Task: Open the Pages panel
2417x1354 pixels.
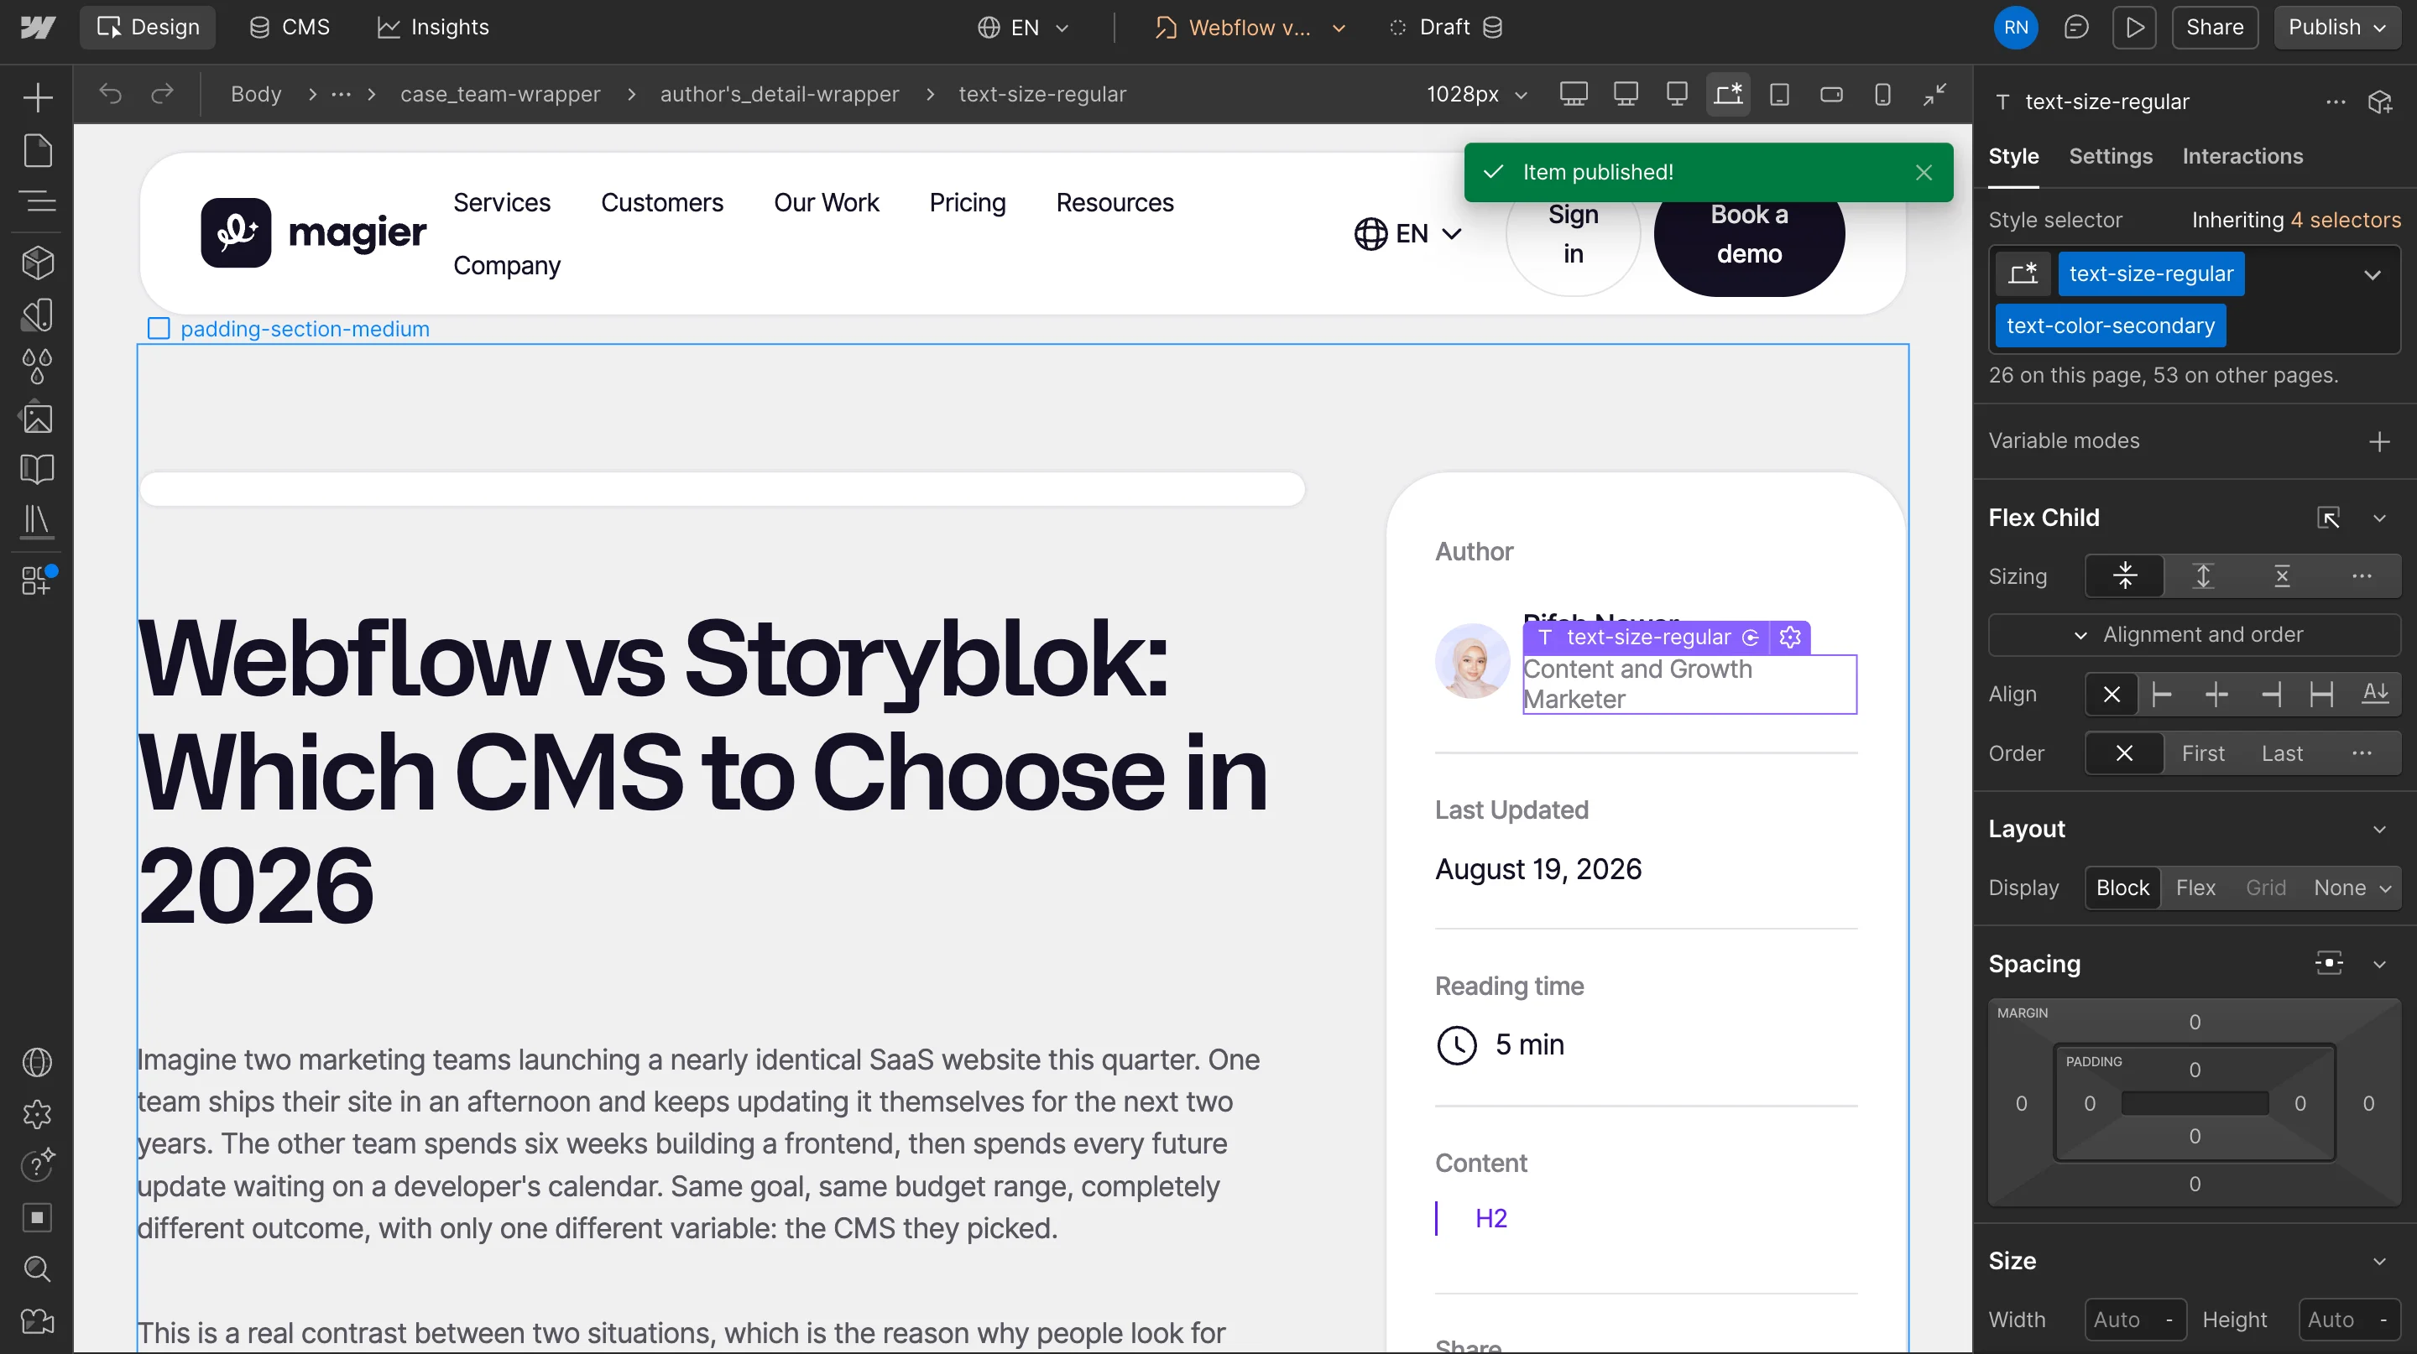Action: click(x=38, y=151)
